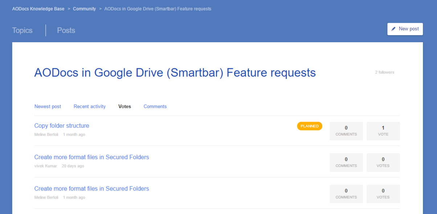The width and height of the screenshot is (437, 214).
Task: Switch to the Topics tab
Action: coord(22,30)
